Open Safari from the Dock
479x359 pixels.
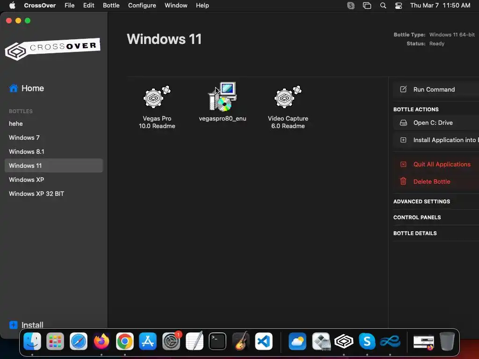79,341
